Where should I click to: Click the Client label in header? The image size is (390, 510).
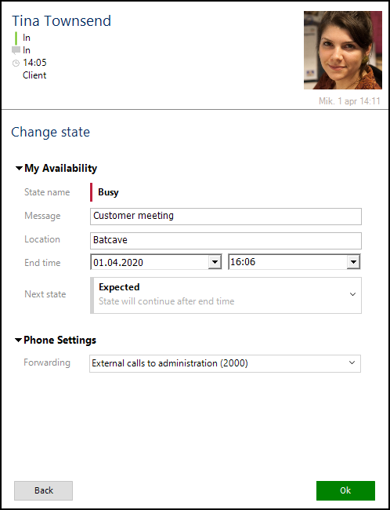pos(34,75)
